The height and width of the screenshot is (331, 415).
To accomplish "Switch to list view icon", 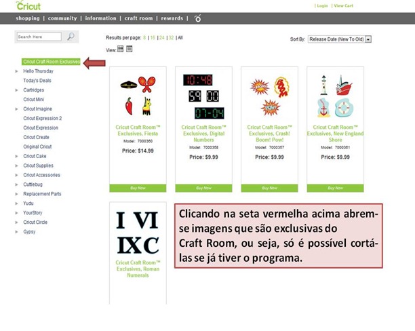I will click(x=129, y=49).
